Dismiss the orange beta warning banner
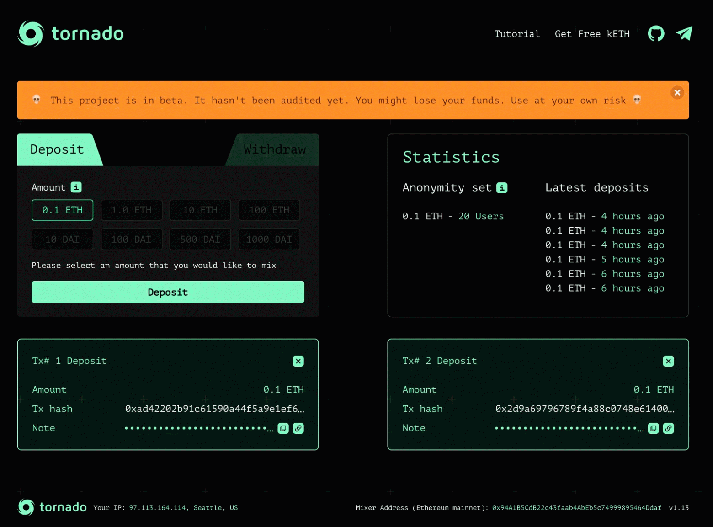Screen dimensions: 713x527 [677, 93]
